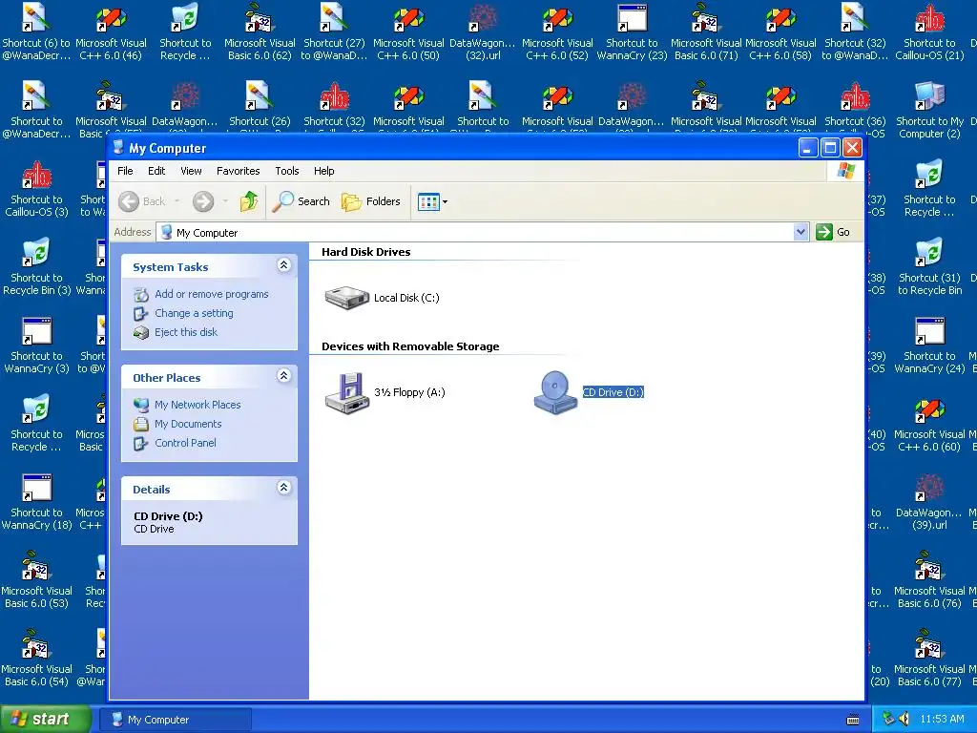Collapse the Other Places panel
Viewport: 977px width, 733px height.
[x=283, y=376]
